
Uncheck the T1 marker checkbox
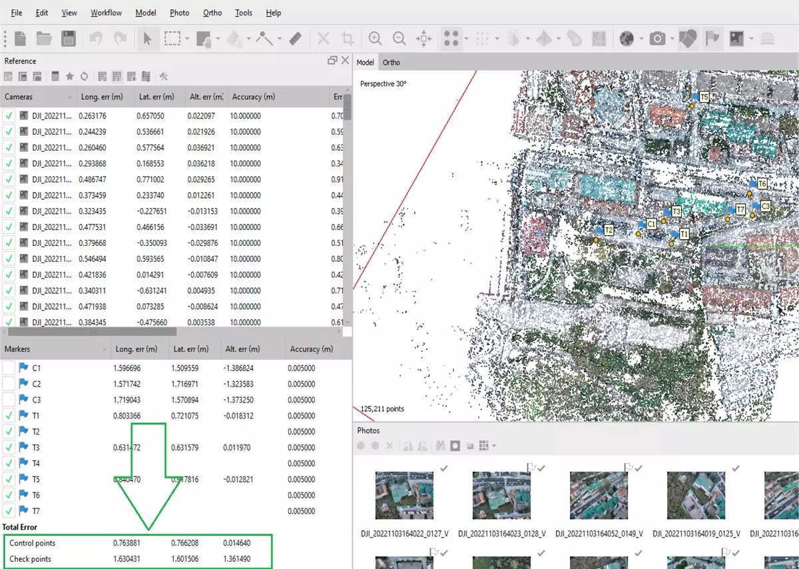(9, 416)
